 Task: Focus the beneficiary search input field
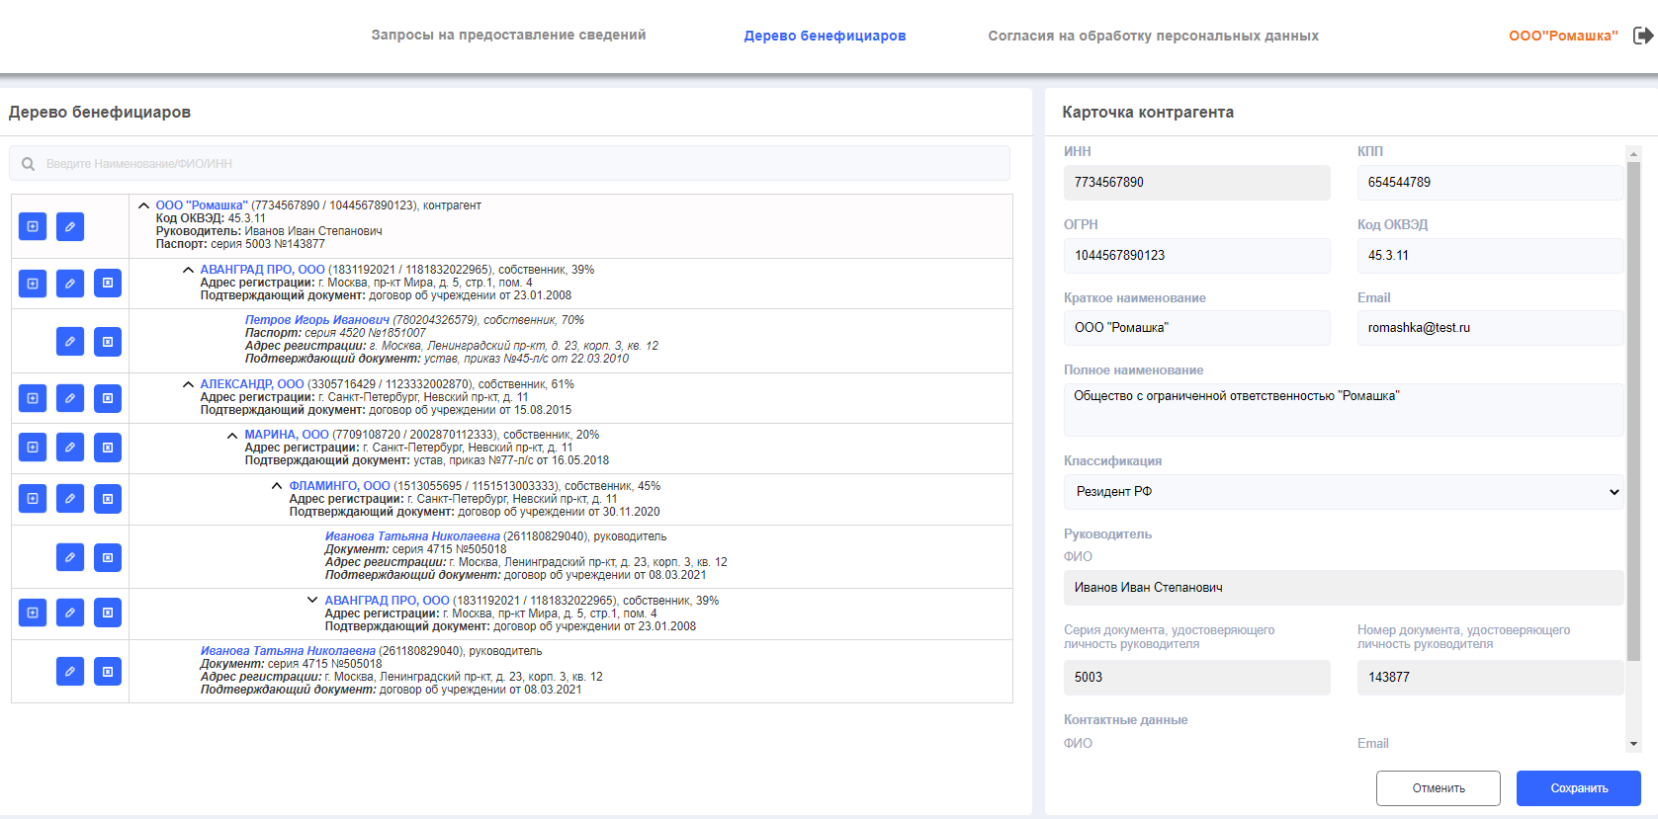point(510,164)
